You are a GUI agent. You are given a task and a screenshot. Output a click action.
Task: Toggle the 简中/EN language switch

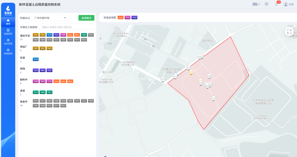click(256, 4)
